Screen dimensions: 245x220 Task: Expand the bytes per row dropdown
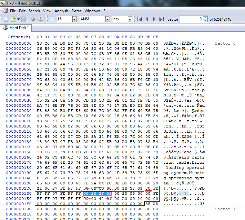click(x=74, y=19)
